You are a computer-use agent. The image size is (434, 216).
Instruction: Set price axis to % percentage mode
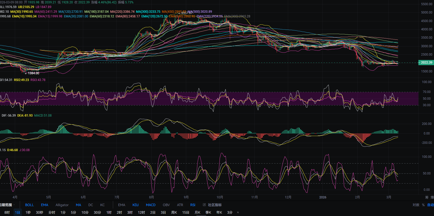[423, 205]
